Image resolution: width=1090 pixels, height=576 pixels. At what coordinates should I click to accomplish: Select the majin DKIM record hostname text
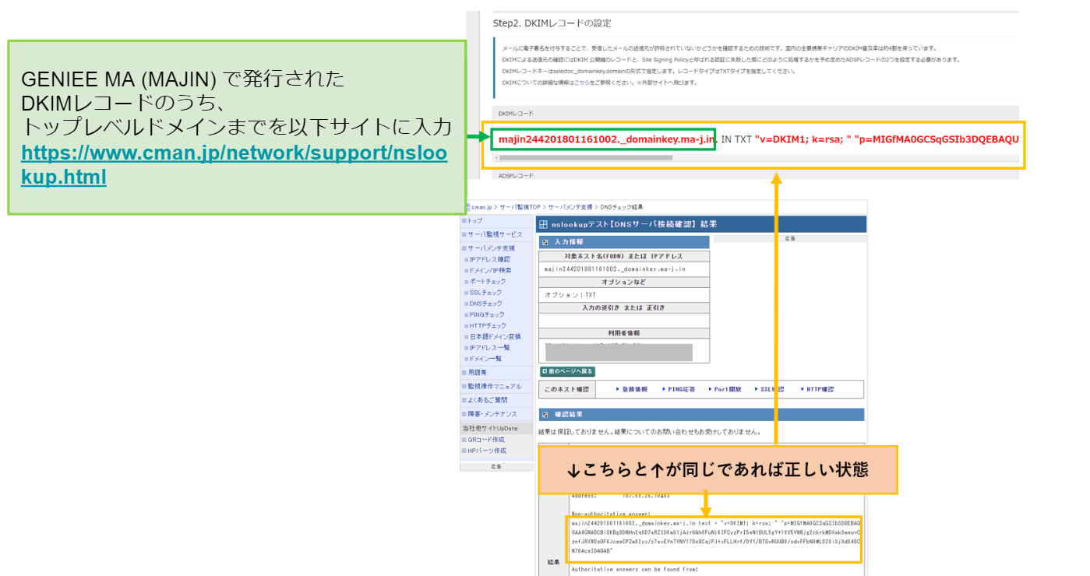tap(606, 139)
